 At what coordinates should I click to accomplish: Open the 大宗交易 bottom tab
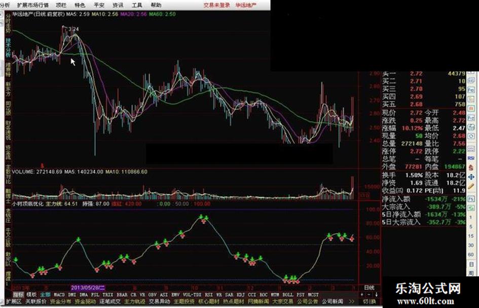pyautogui.click(x=282, y=301)
